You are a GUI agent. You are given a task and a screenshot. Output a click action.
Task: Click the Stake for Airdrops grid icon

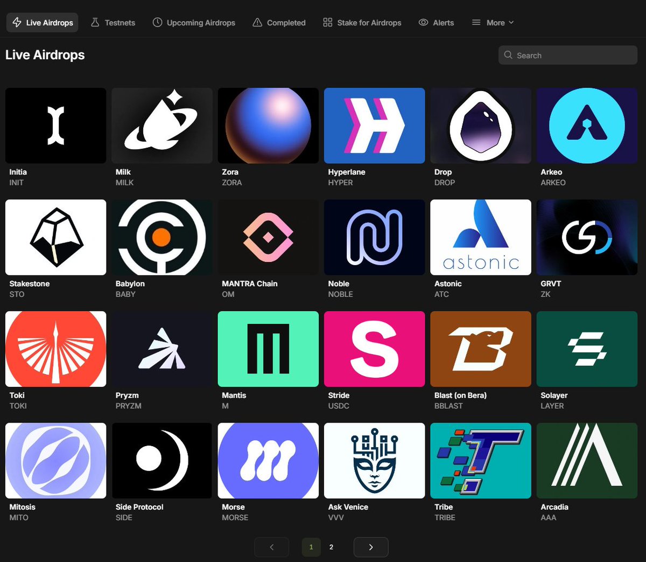(328, 22)
